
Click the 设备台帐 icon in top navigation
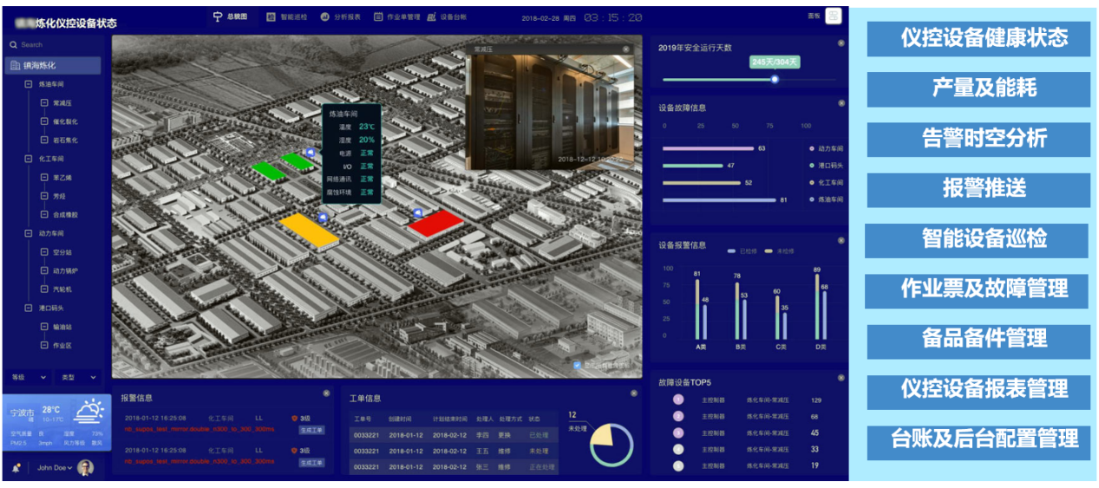coord(431,16)
